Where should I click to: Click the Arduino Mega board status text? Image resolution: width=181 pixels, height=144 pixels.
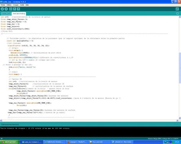[163, 139]
